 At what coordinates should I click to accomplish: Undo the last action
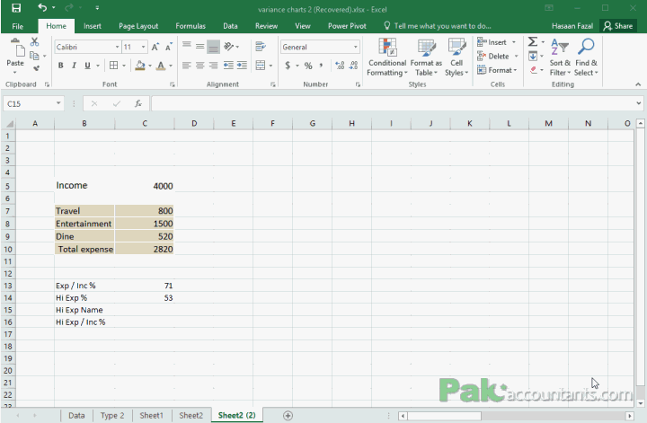pos(42,7)
